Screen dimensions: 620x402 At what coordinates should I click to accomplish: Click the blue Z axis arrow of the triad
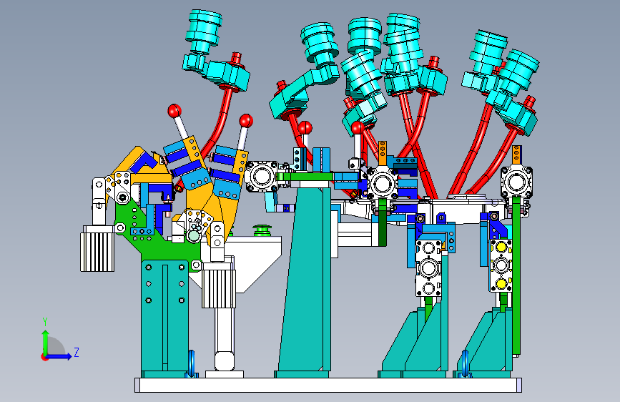coord(59,356)
